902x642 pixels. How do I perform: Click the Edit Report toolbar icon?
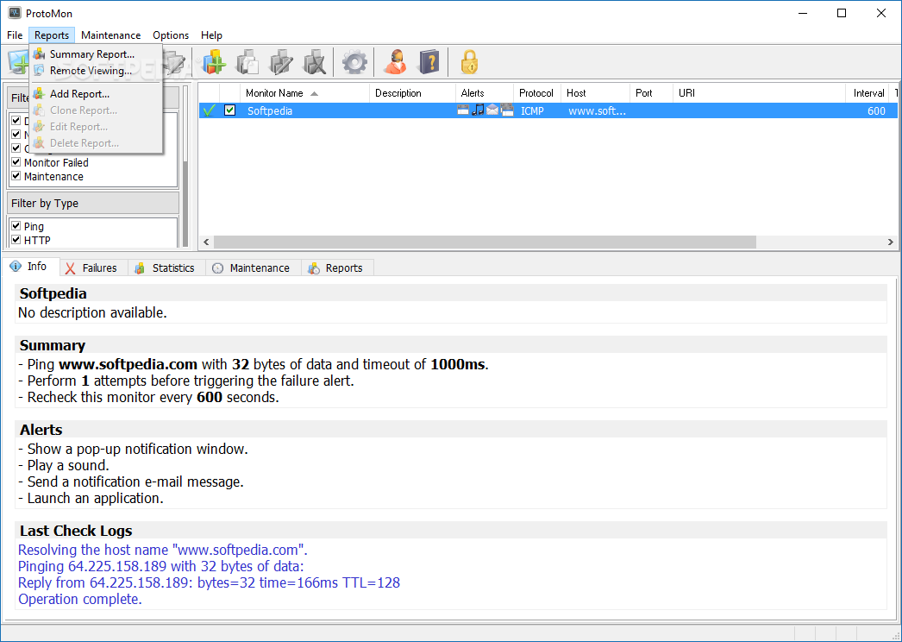[281, 61]
